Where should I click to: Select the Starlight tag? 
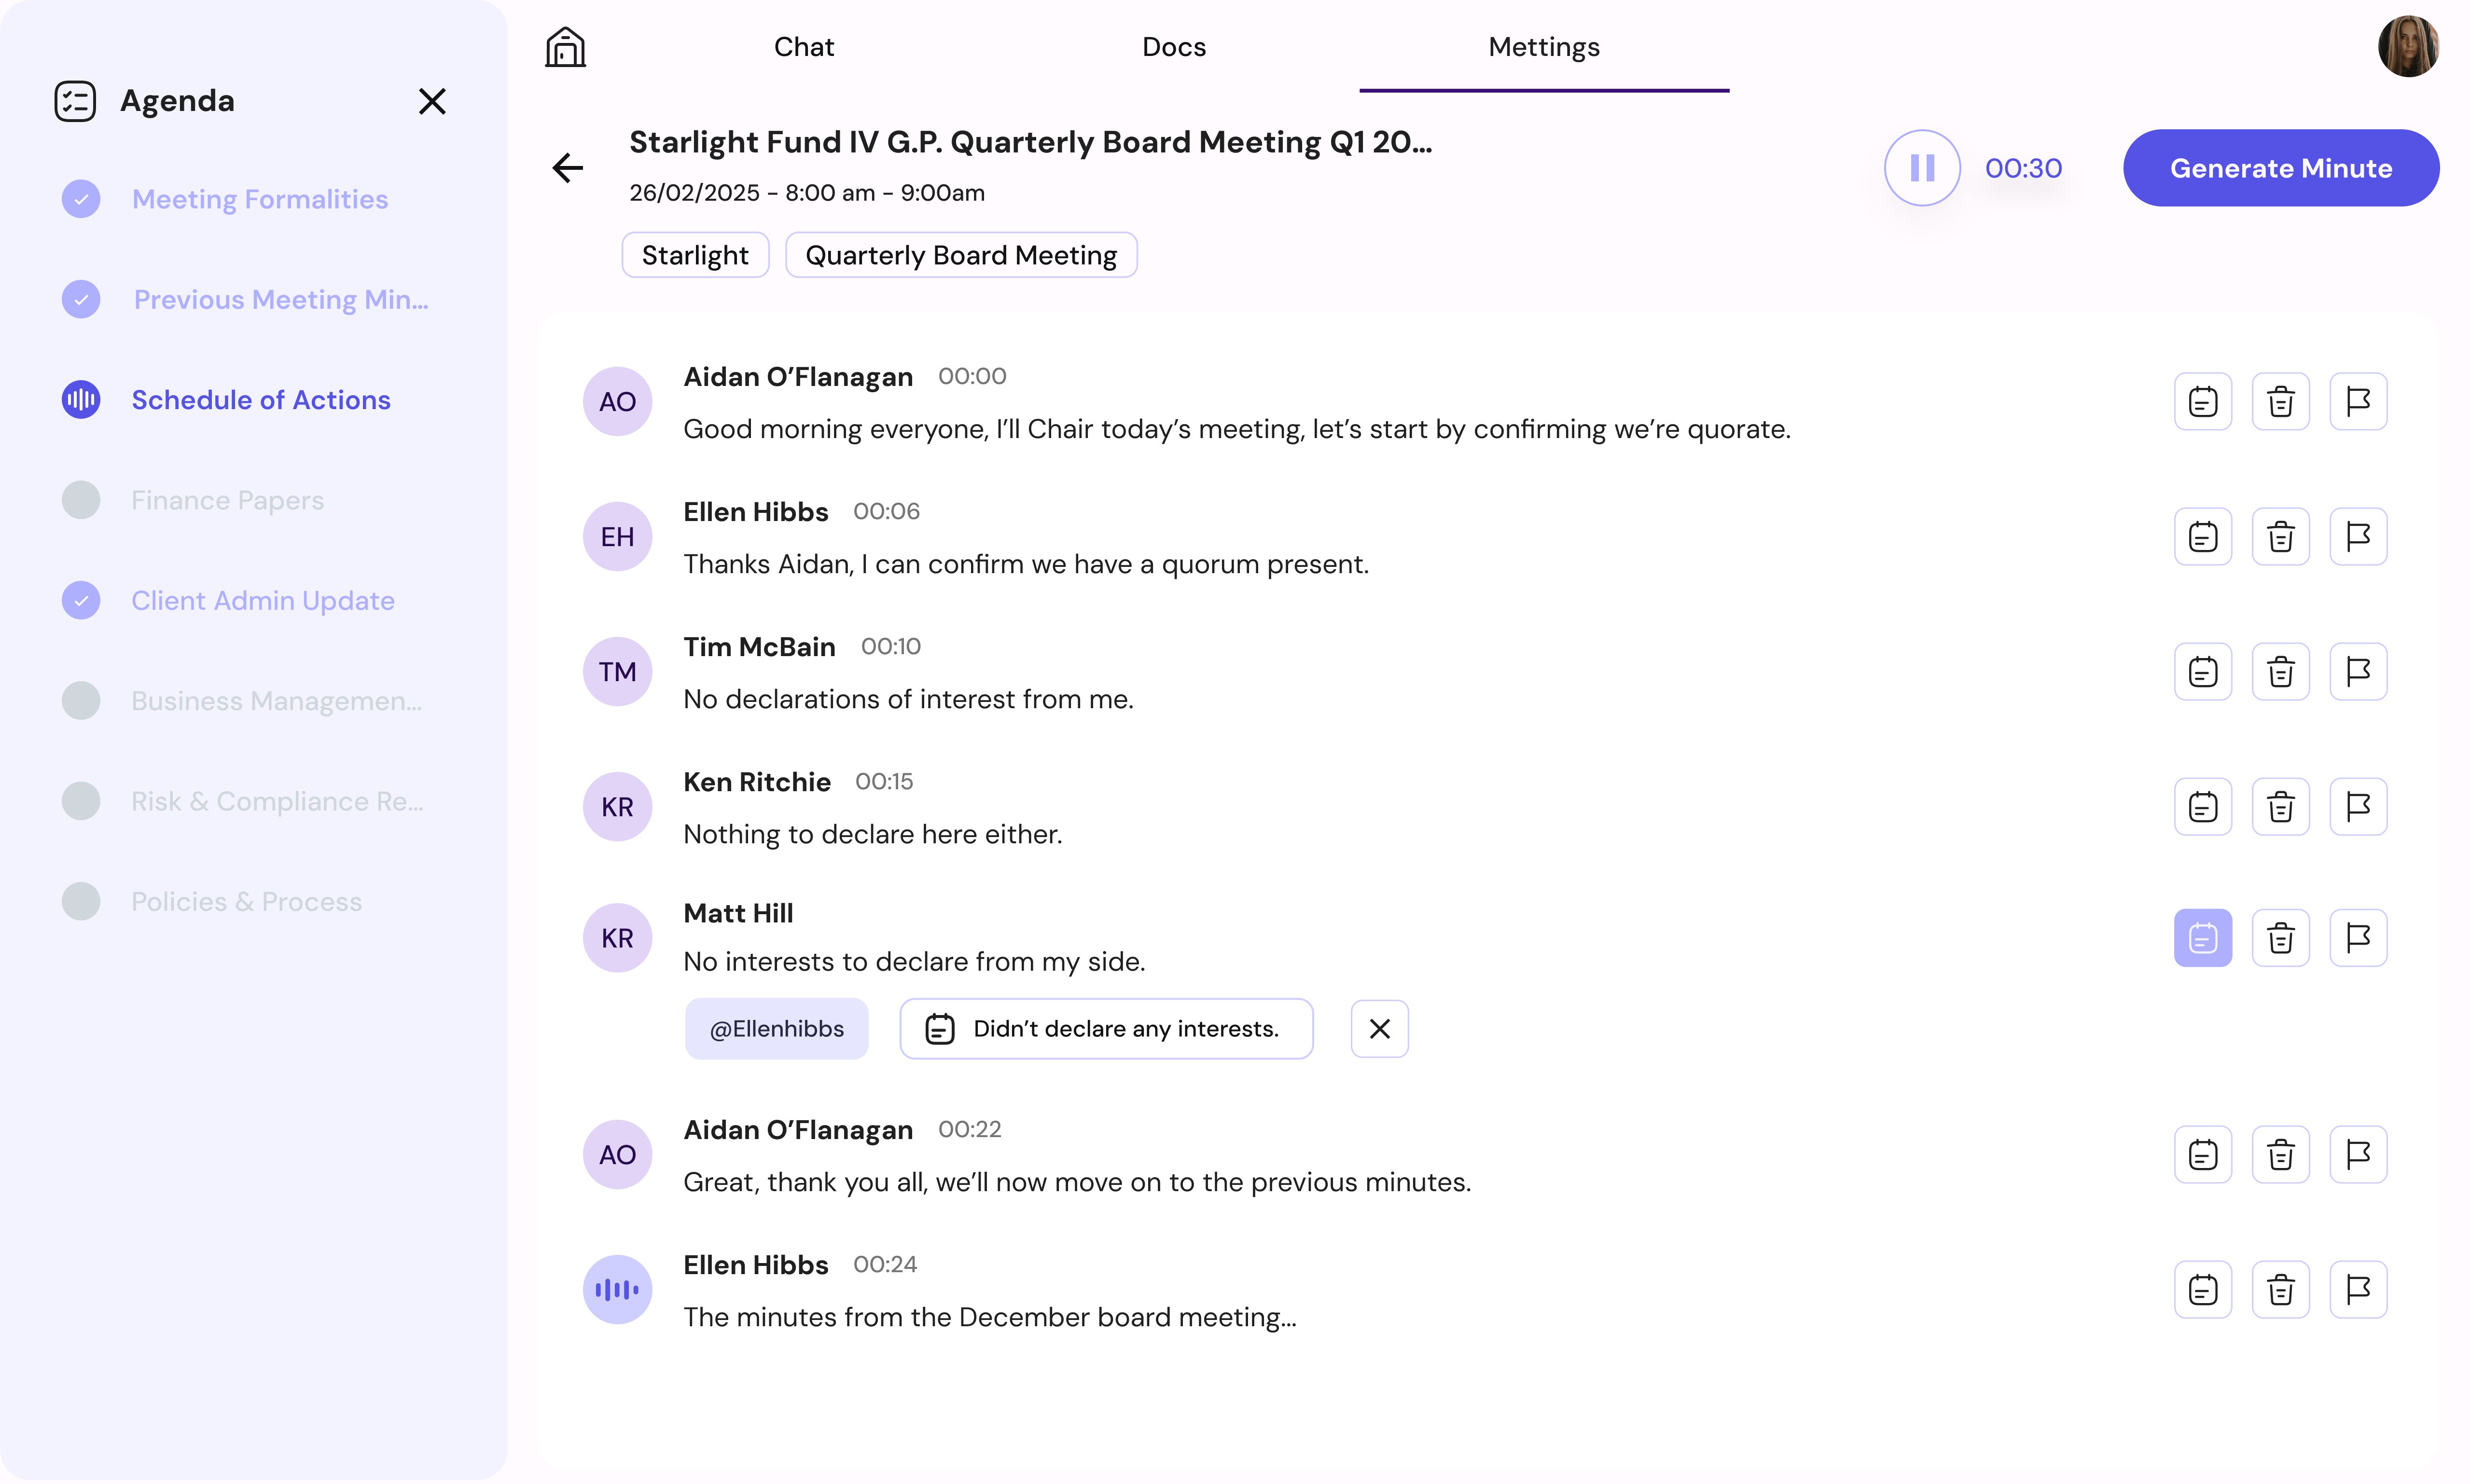point(695,255)
